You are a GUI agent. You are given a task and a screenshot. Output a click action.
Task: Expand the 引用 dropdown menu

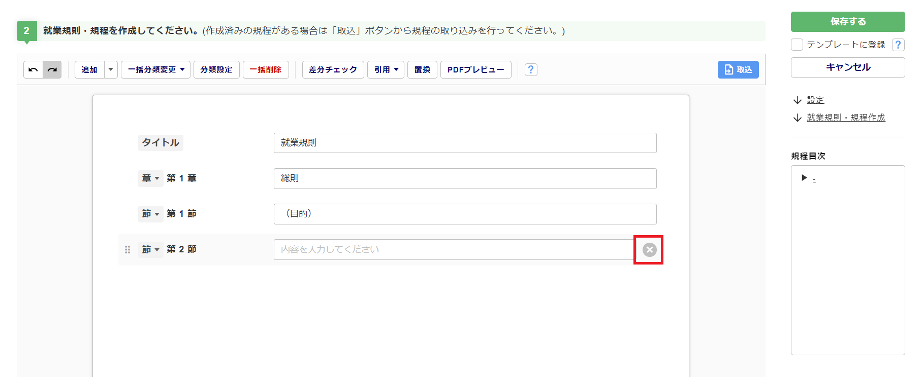(x=386, y=70)
